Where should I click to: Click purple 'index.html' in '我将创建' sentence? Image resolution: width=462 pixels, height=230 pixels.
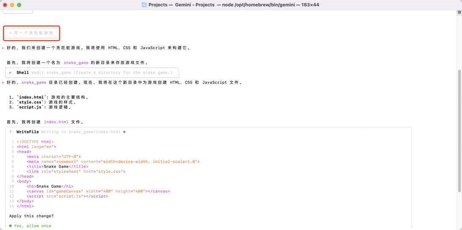coord(56,122)
